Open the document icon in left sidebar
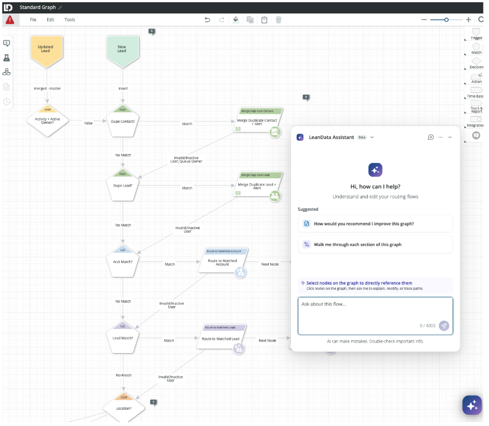Screen dimensions: 489x426 [7, 87]
